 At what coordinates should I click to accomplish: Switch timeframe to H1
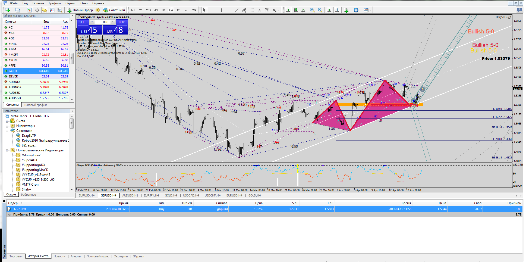point(163,10)
